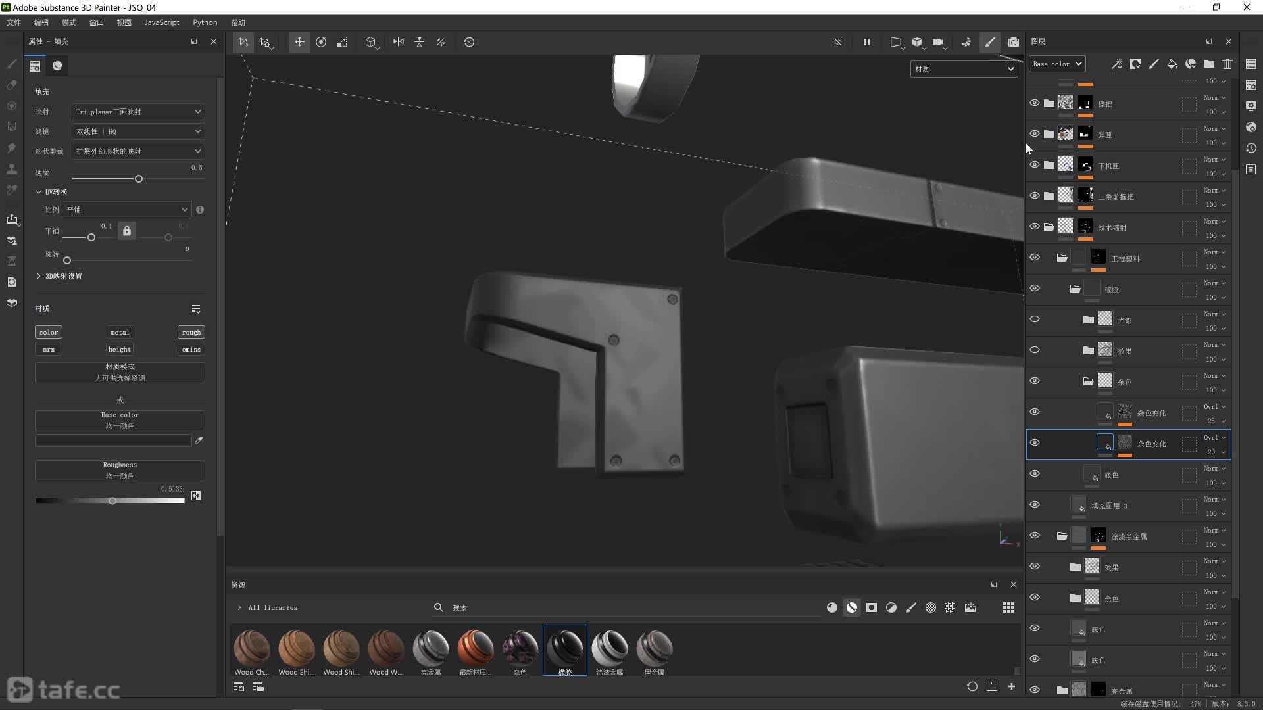The height and width of the screenshot is (710, 1263).
Task: Adjust the 硬度 hardness slider handle
Action: [139, 179]
